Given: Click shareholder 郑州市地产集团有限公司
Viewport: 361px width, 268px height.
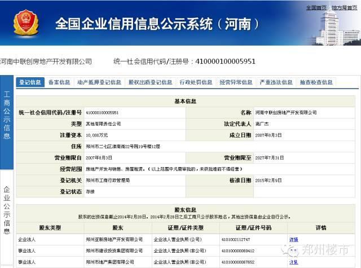Looking at the screenshot, I should [110, 262].
